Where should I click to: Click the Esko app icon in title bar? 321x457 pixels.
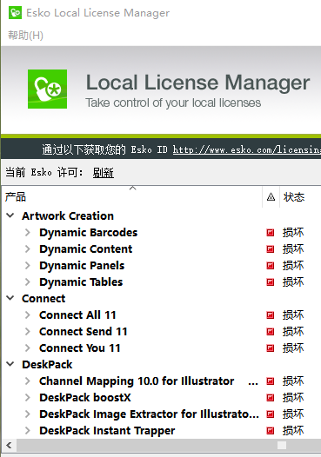[x=15, y=13]
